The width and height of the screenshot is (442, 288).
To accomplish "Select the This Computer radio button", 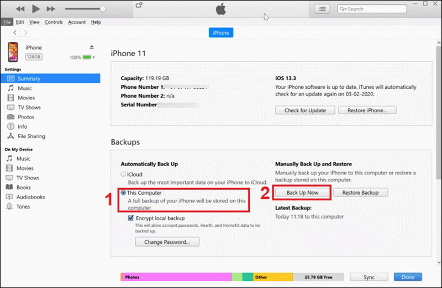I will point(123,193).
